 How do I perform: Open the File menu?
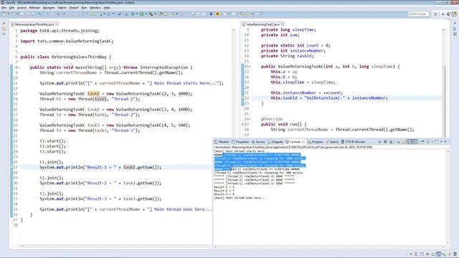pos(4,8)
